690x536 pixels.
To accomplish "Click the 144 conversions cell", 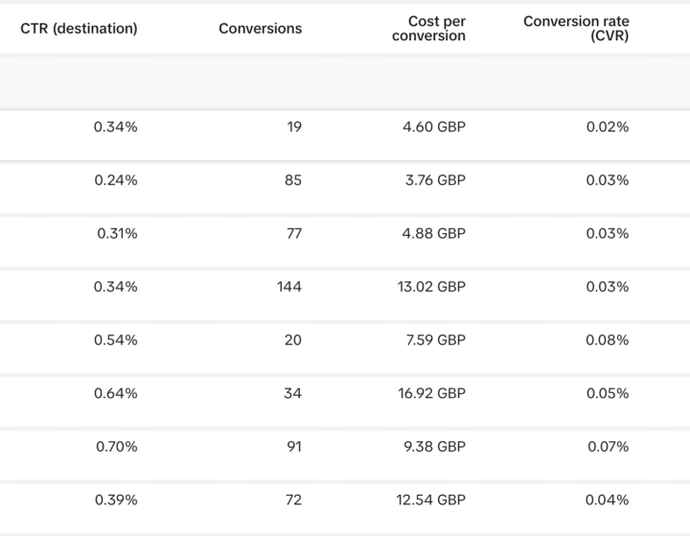I will coord(288,287).
